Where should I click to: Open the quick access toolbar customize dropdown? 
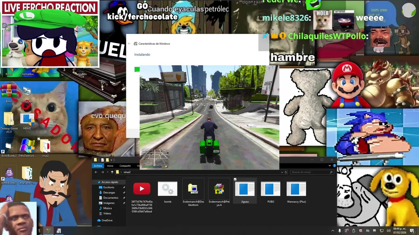coord(111,160)
